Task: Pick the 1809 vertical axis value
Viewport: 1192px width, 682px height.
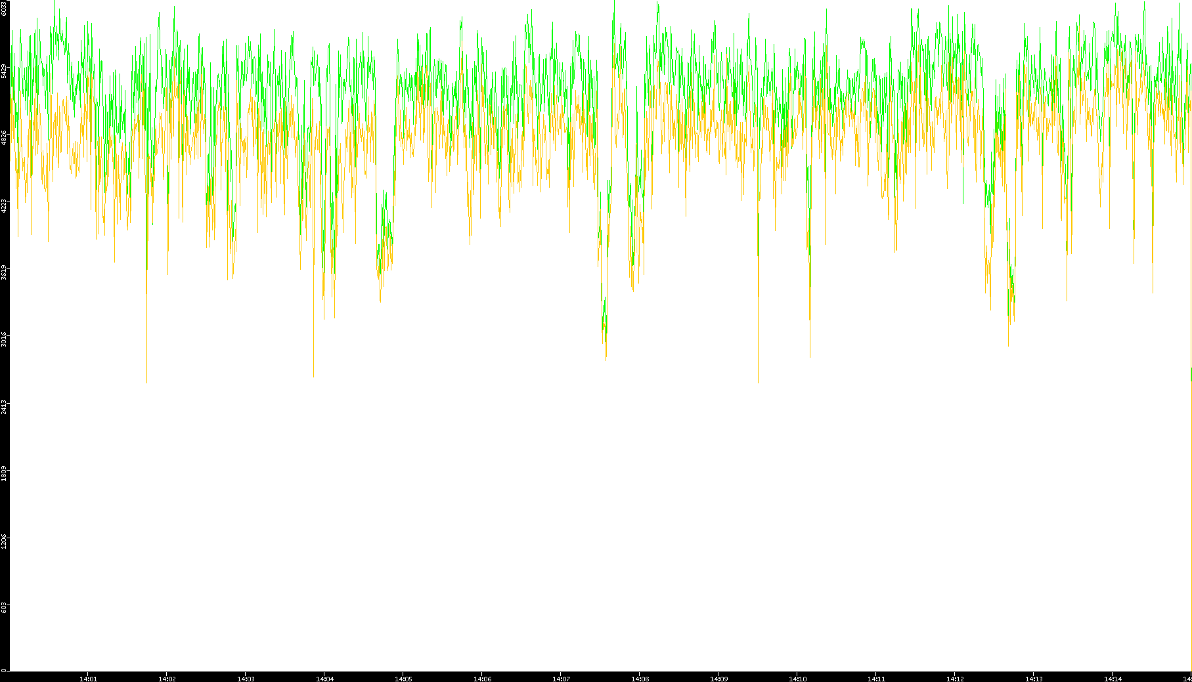Action: 5,474
